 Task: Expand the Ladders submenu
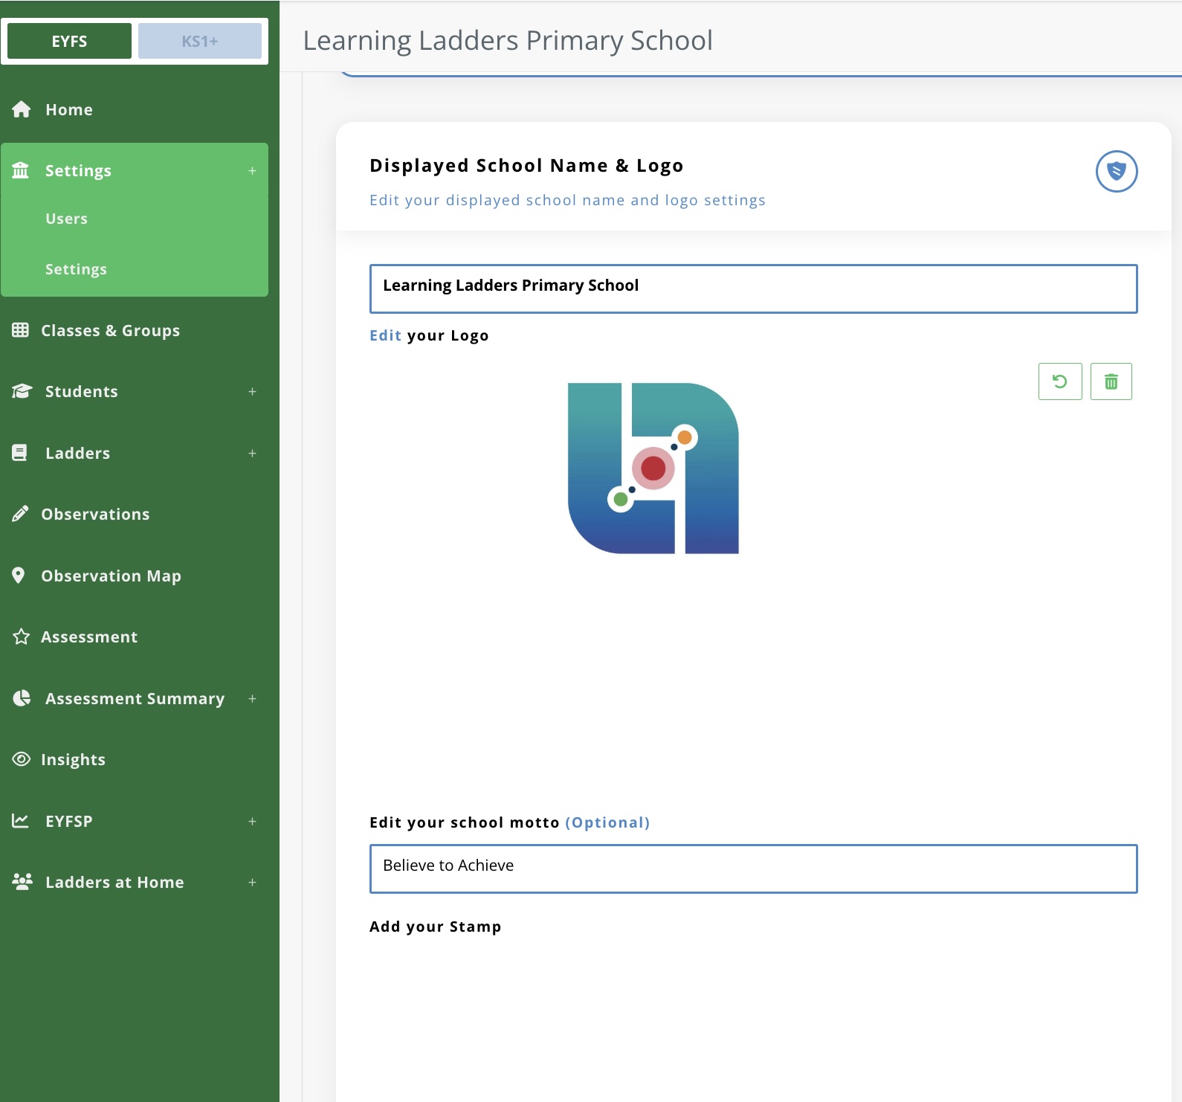click(x=252, y=454)
